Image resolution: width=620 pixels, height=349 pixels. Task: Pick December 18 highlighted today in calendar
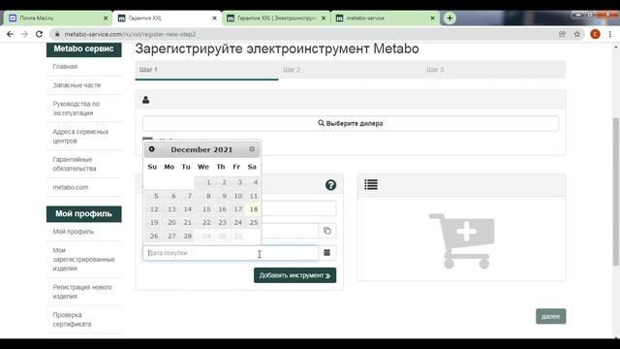click(x=252, y=209)
